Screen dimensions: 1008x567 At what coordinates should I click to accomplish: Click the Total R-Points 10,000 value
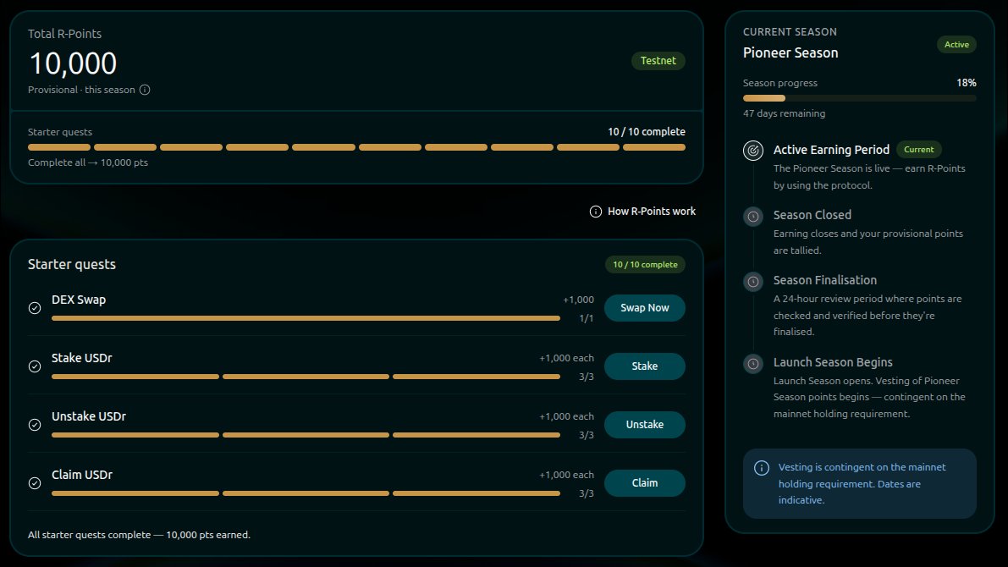73,63
